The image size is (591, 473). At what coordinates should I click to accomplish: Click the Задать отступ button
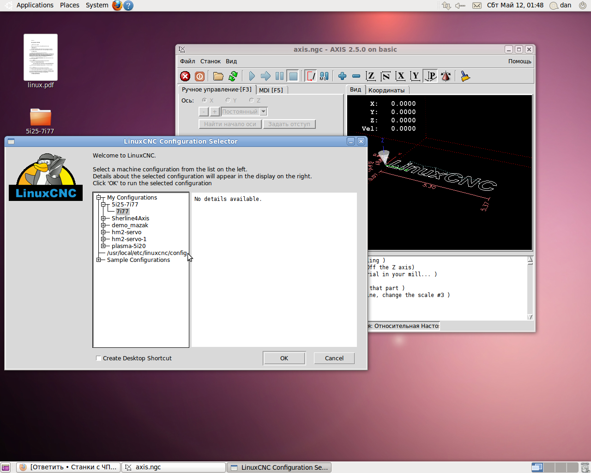(x=289, y=124)
